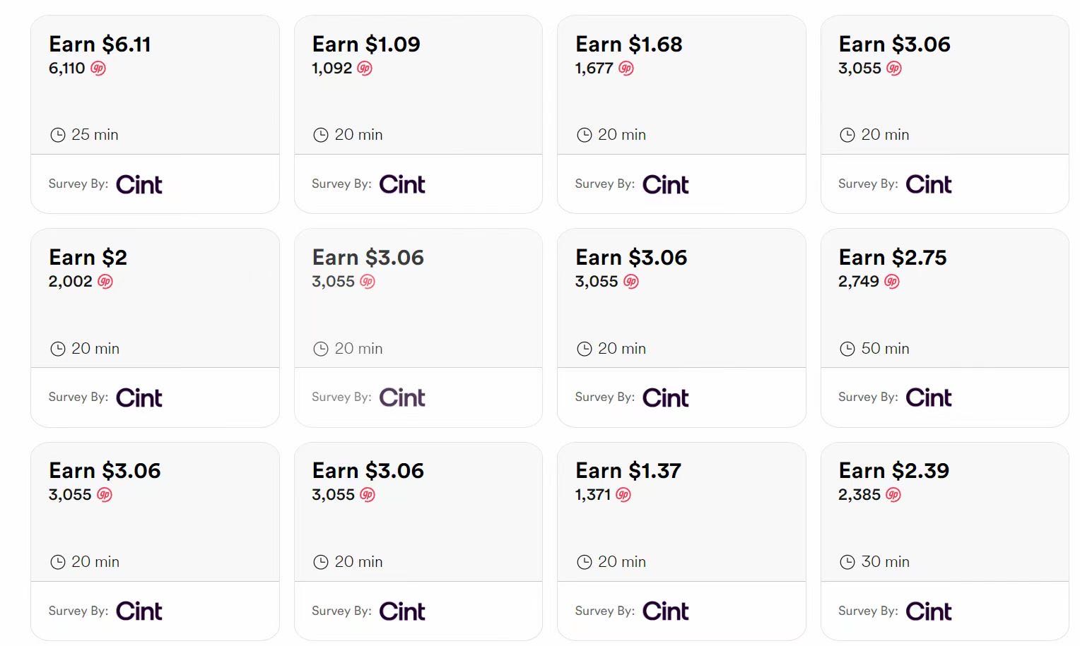This screenshot has height=646, width=1080.
Task: Click the points icon beside 1,371
Action: 623,495
